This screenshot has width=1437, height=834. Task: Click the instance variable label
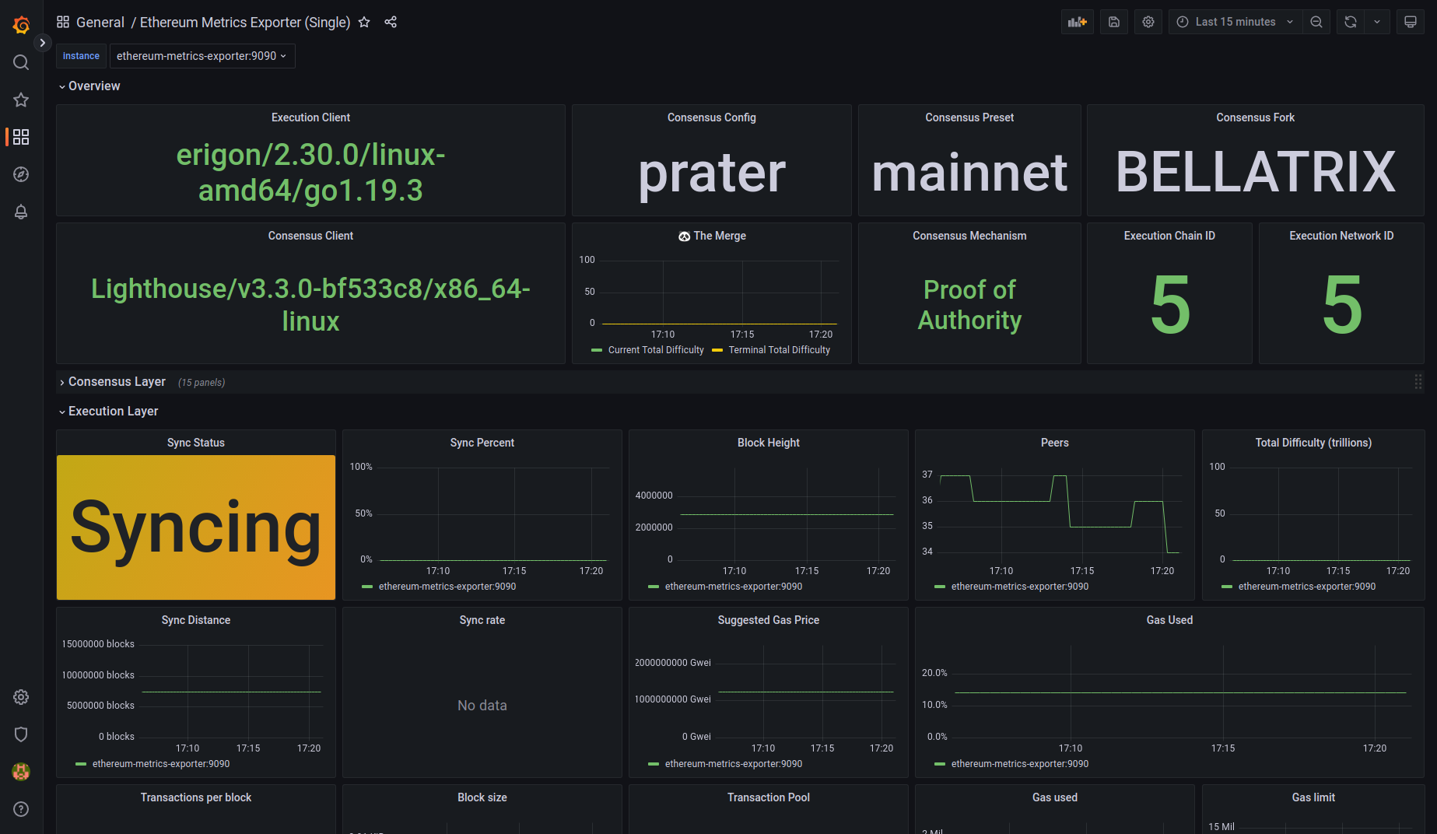pos(81,56)
